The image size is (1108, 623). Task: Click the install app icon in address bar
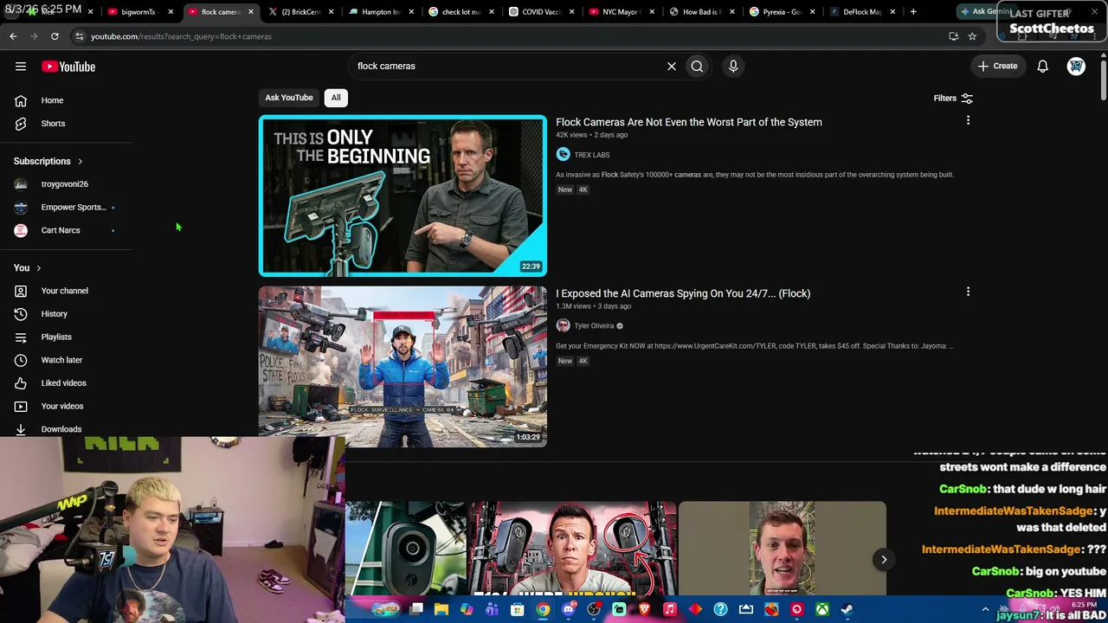[x=953, y=36]
